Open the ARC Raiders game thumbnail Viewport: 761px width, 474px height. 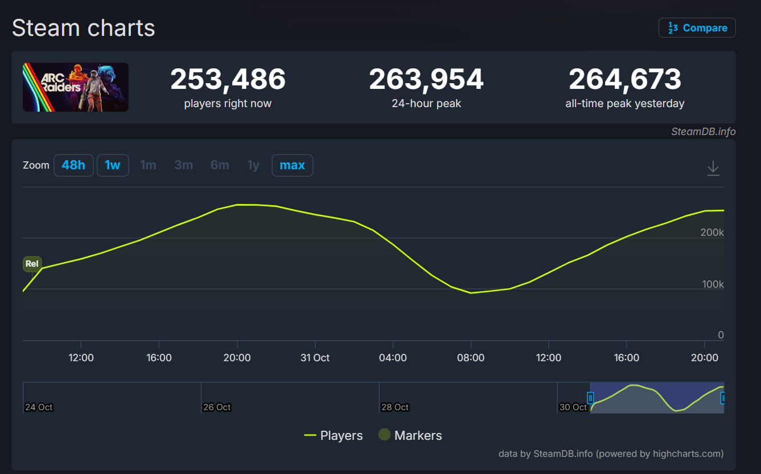point(76,87)
